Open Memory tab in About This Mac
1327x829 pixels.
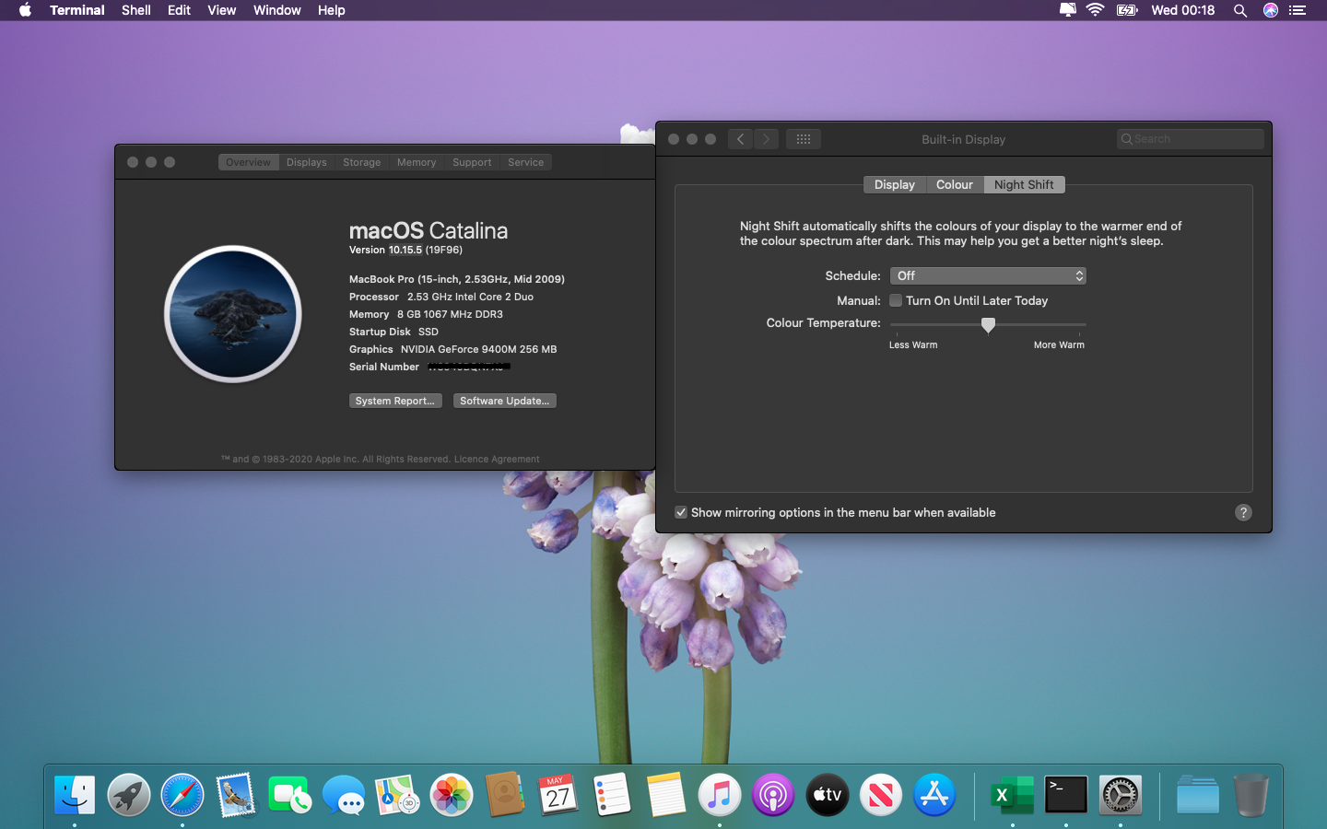coord(417,162)
